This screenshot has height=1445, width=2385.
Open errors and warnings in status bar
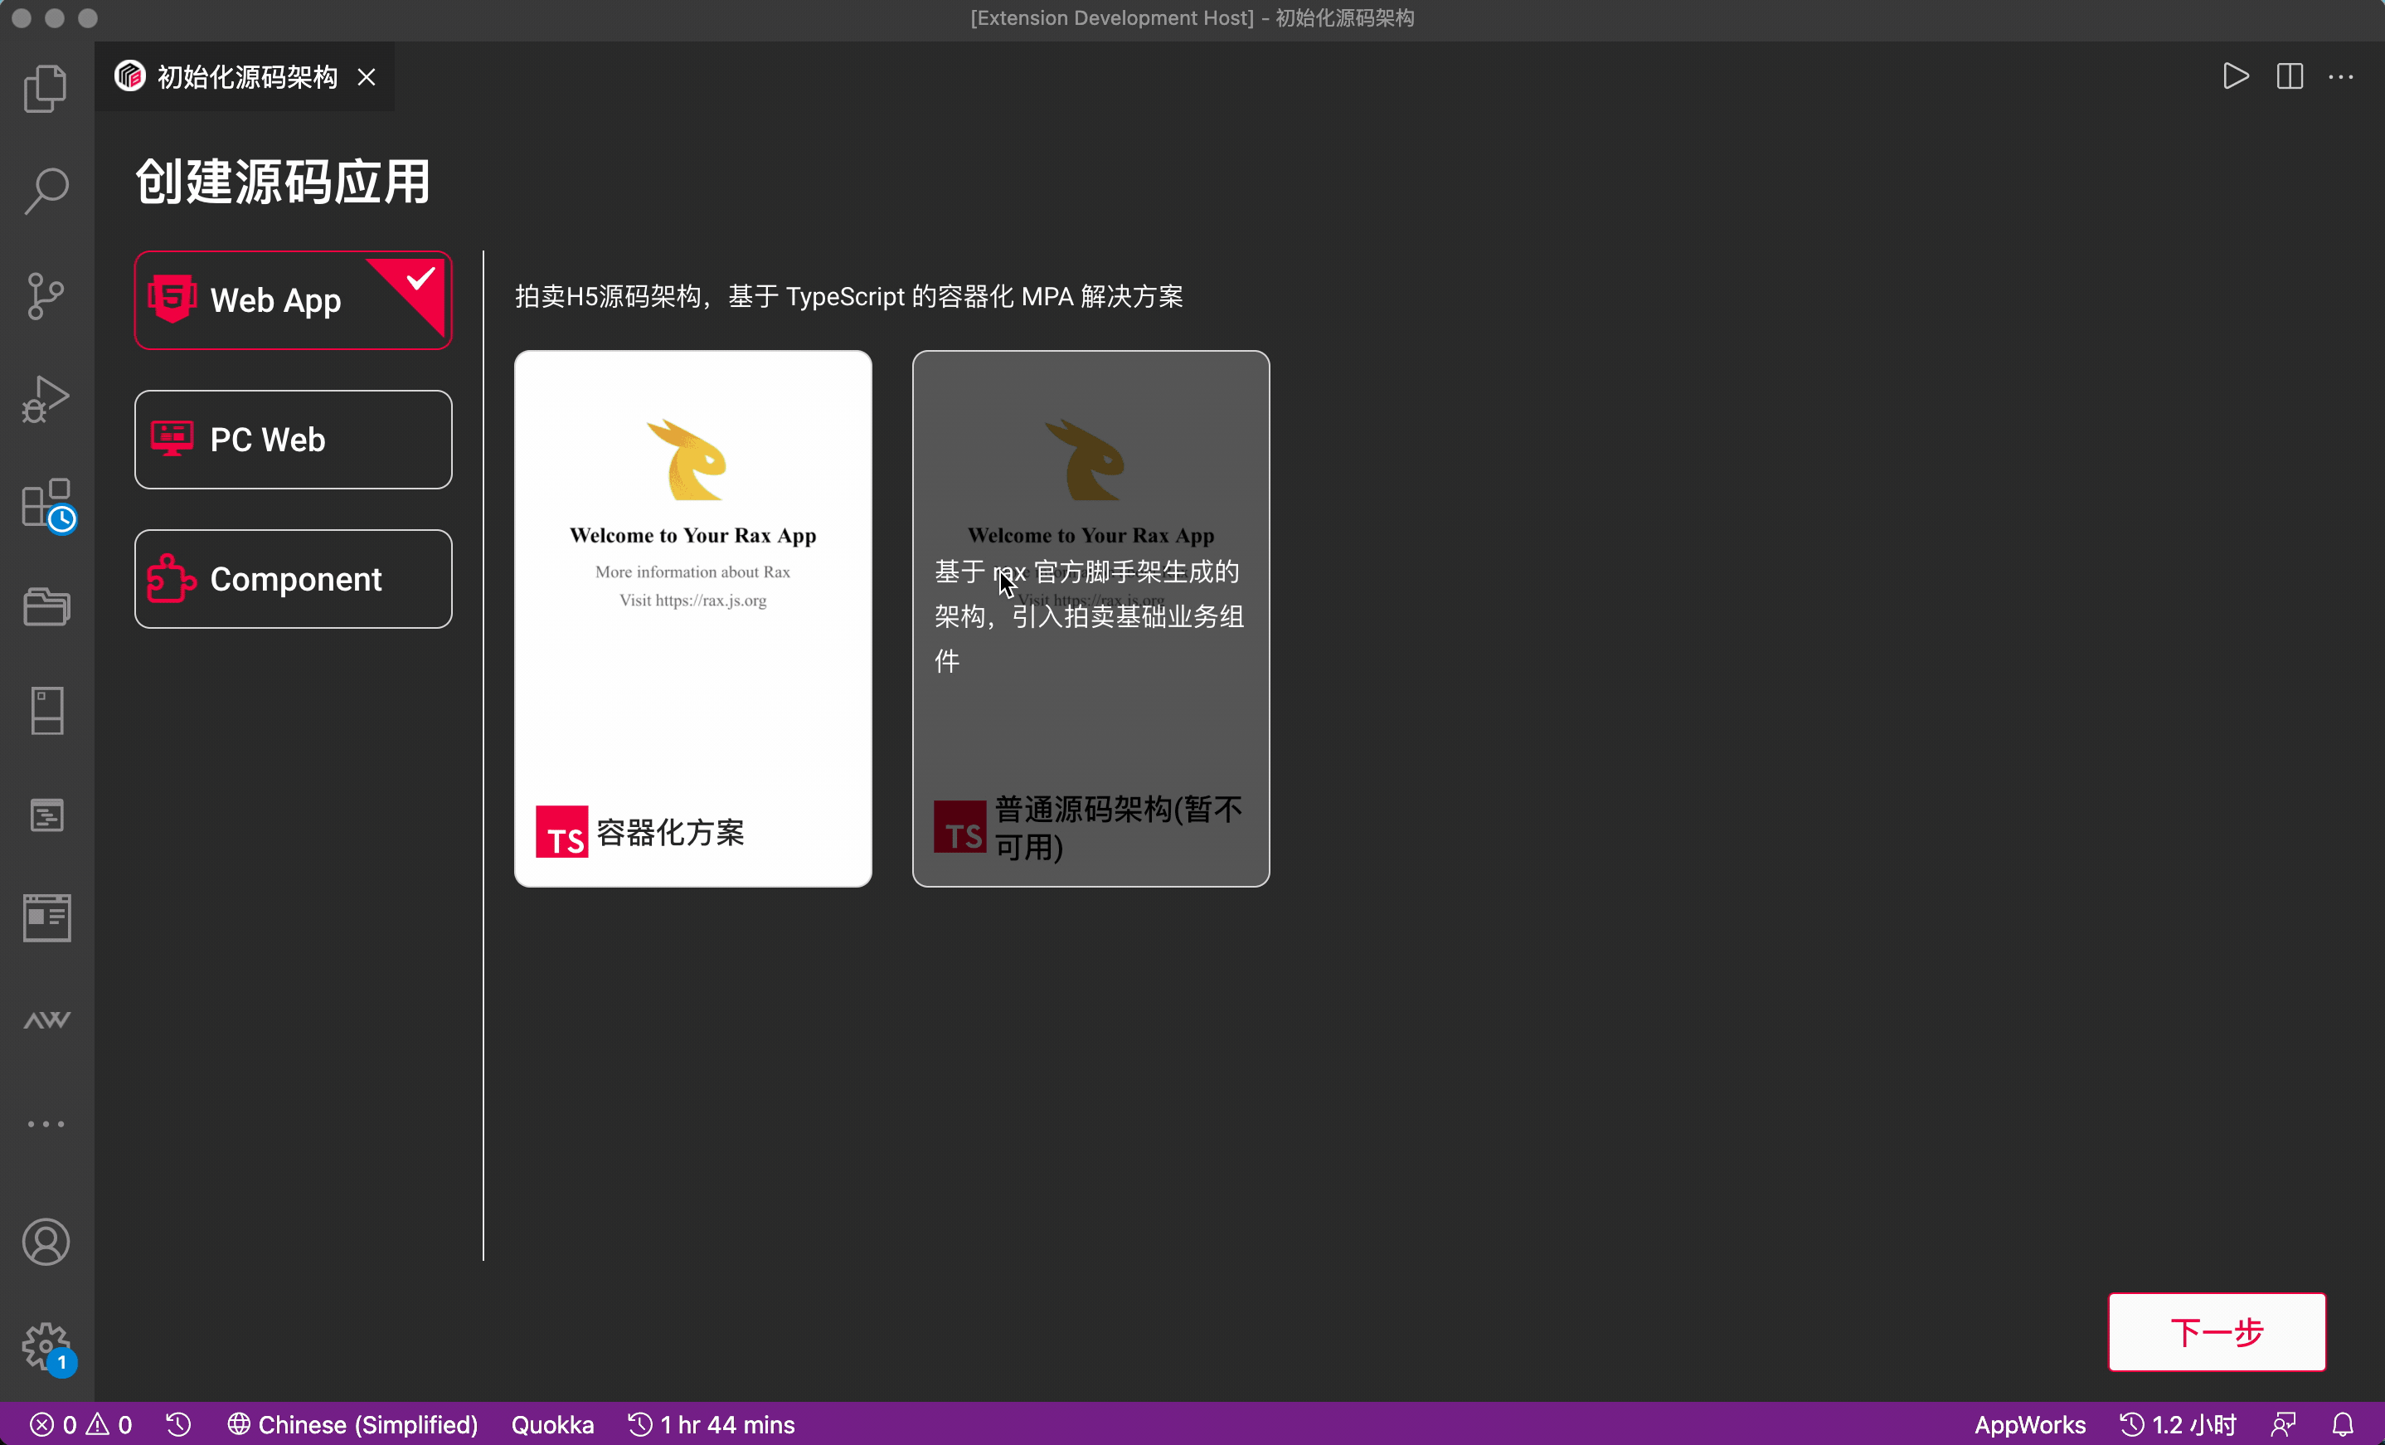tap(81, 1424)
